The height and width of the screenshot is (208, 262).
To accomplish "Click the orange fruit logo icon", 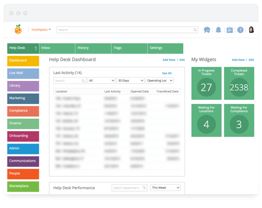I will 18,29.
